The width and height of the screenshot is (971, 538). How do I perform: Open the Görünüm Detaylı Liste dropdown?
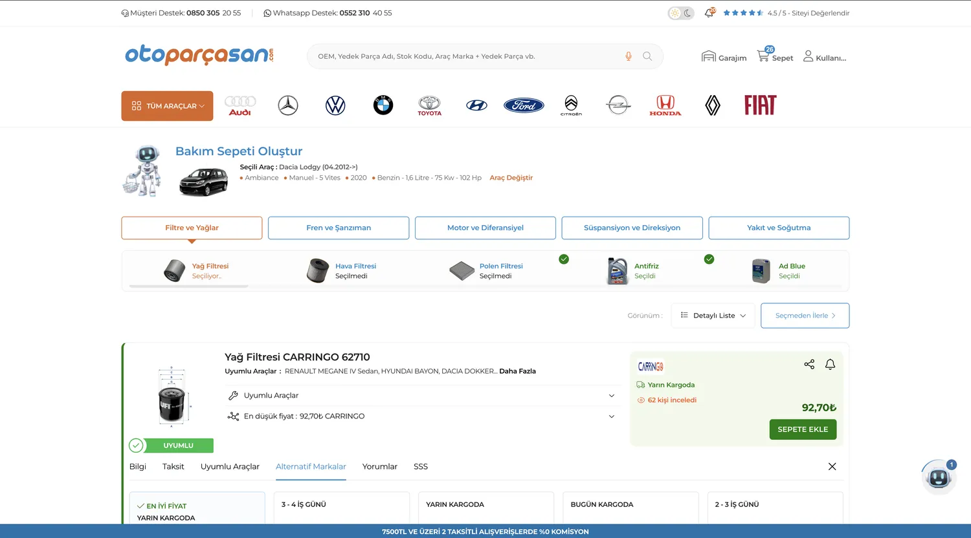coord(713,316)
